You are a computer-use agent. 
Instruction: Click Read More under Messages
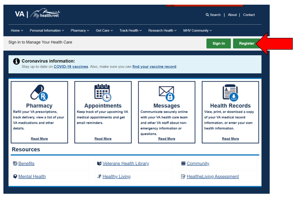coord(167,139)
